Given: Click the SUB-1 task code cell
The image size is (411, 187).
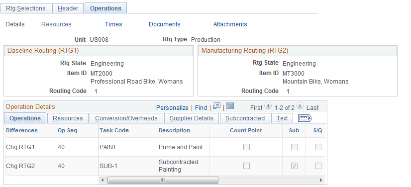Looking at the screenshot, I should [x=108, y=166].
